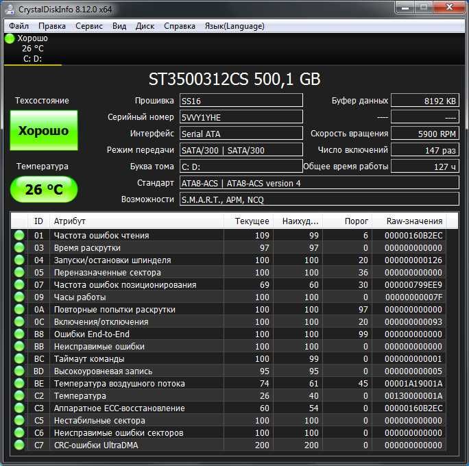
Task: Select the CRC-ошибки UltraDMA attribute name
Action: 96,445
